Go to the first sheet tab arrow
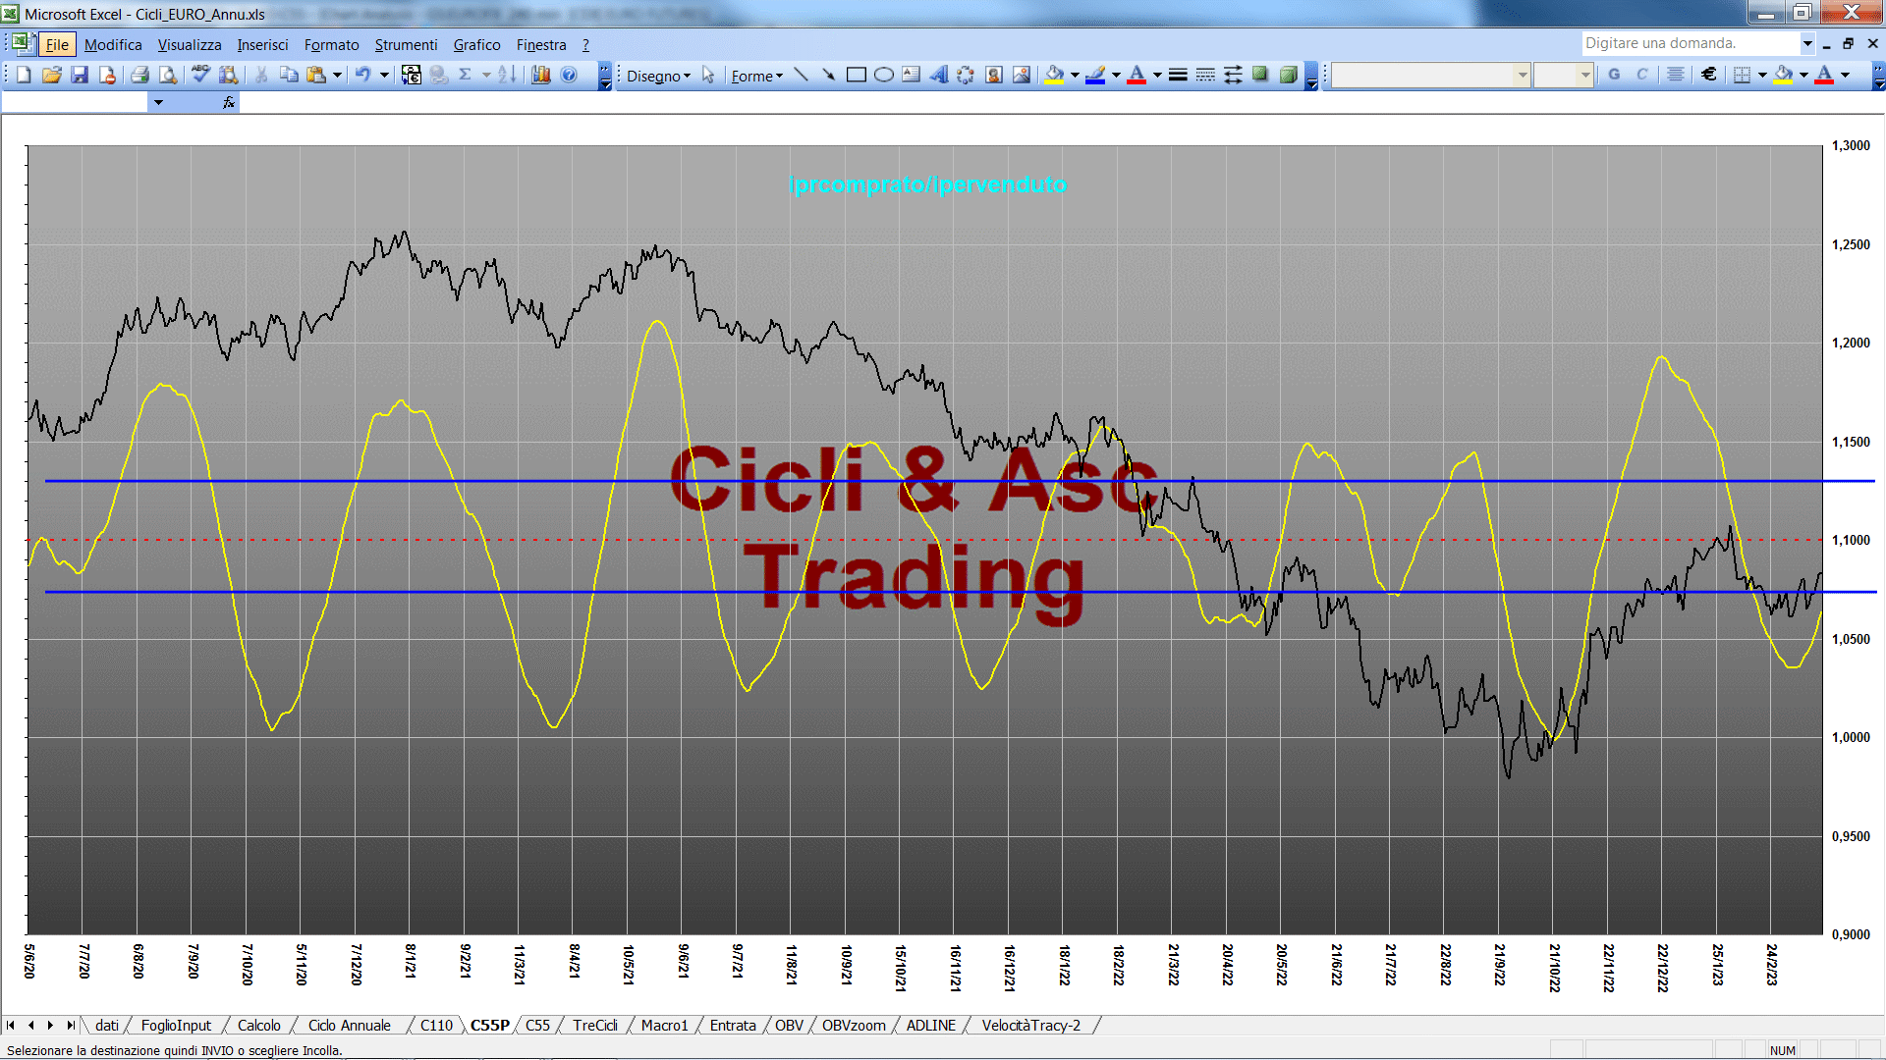The width and height of the screenshot is (1886, 1060). click(11, 1026)
